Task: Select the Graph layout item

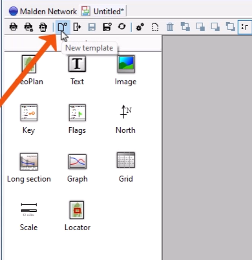Action: coord(78,168)
